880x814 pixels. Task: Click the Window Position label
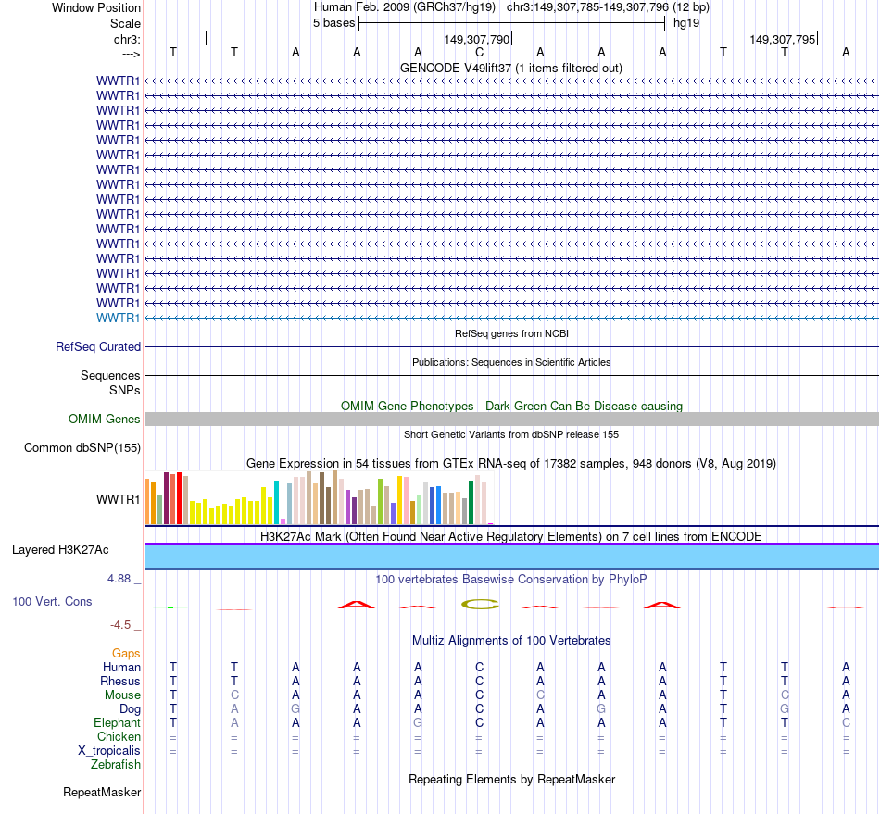(96, 7)
